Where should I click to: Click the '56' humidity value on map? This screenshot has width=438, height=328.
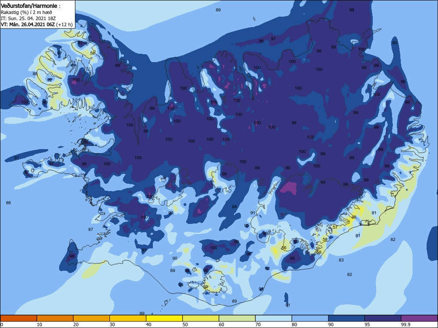tap(284, 248)
